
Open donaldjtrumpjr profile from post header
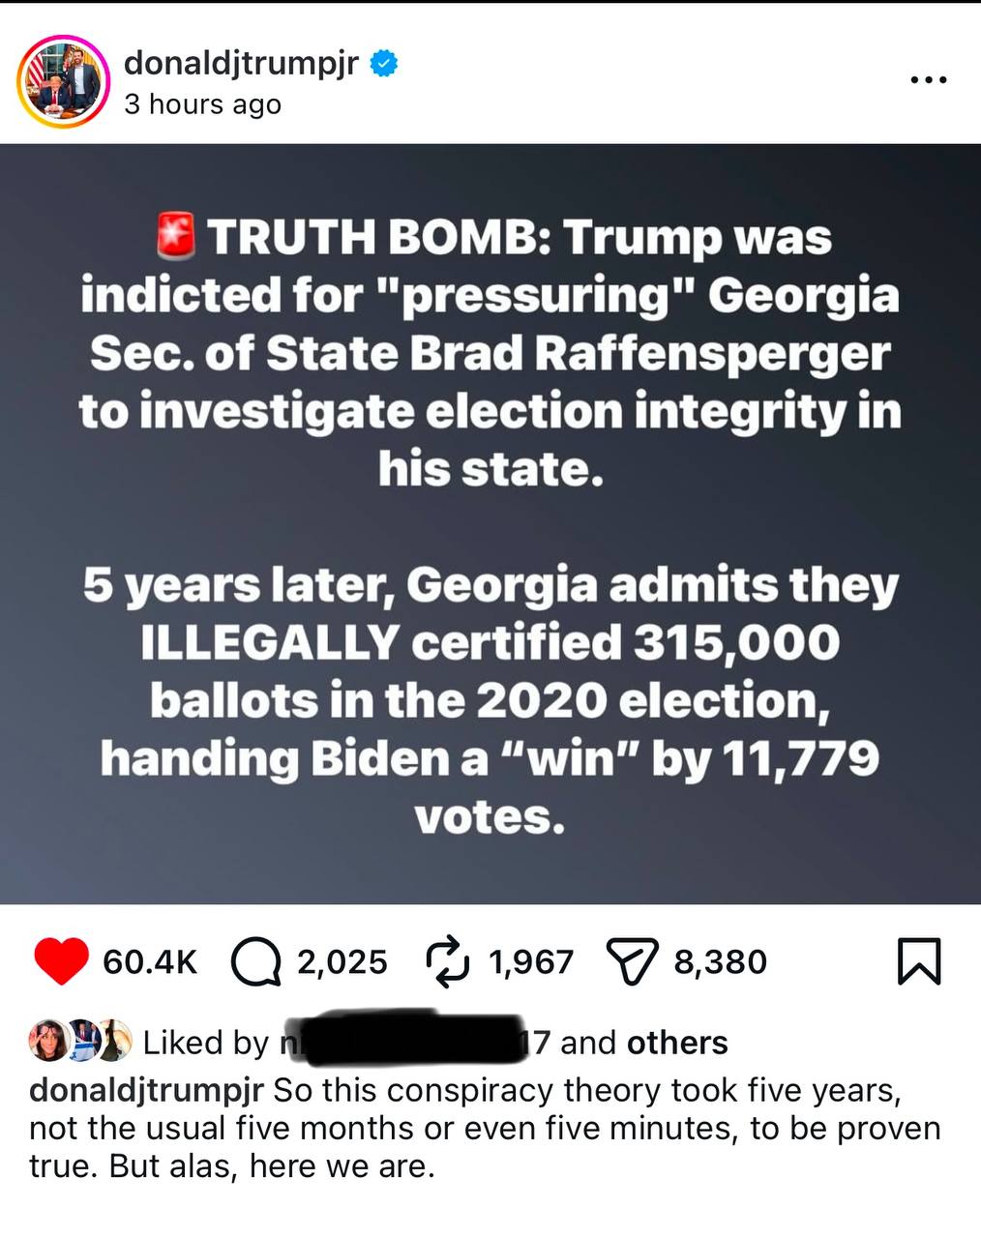(x=241, y=63)
